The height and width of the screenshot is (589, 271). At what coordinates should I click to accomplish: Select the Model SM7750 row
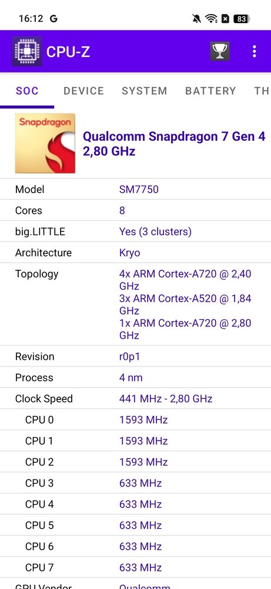coord(135,189)
